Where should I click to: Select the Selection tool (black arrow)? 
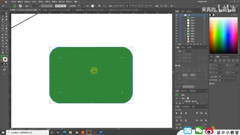pos(3,13)
